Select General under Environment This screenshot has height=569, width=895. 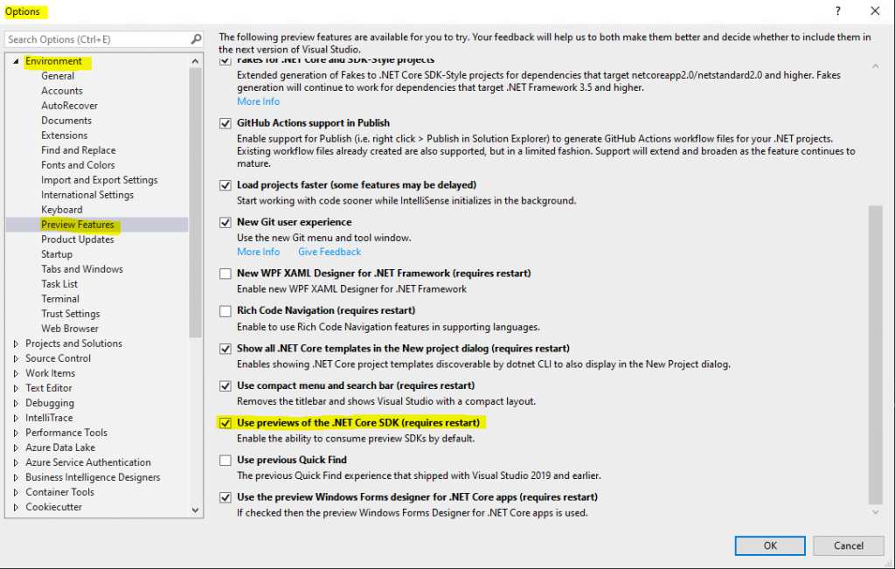58,76
